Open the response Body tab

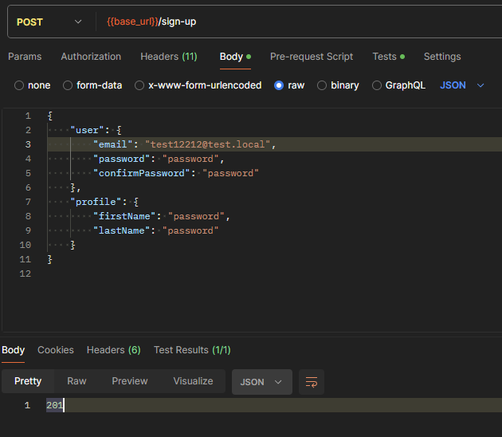(13, 350)
